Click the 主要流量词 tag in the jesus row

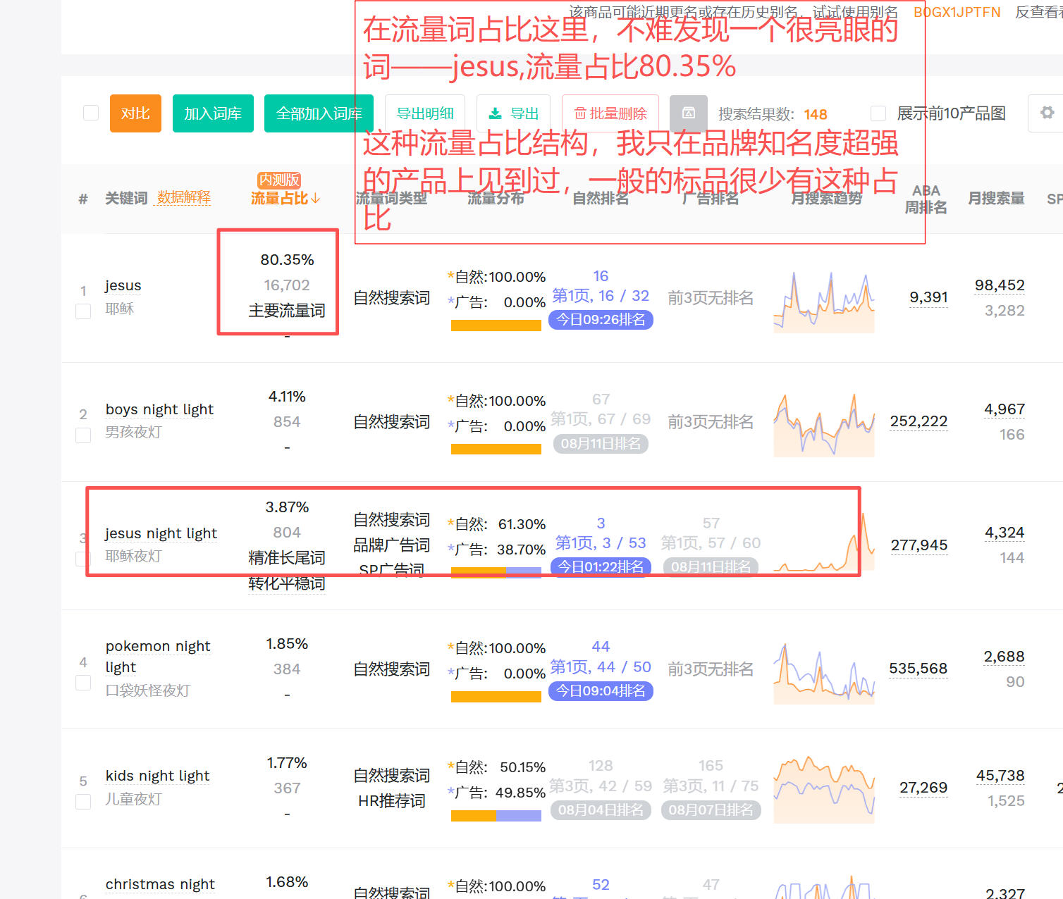tap(287, 311)
